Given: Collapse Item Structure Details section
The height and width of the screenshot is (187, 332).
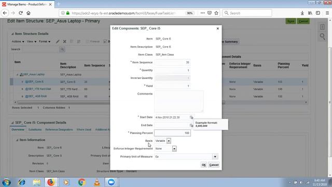Looking at the screenshot, I should 12,34.
